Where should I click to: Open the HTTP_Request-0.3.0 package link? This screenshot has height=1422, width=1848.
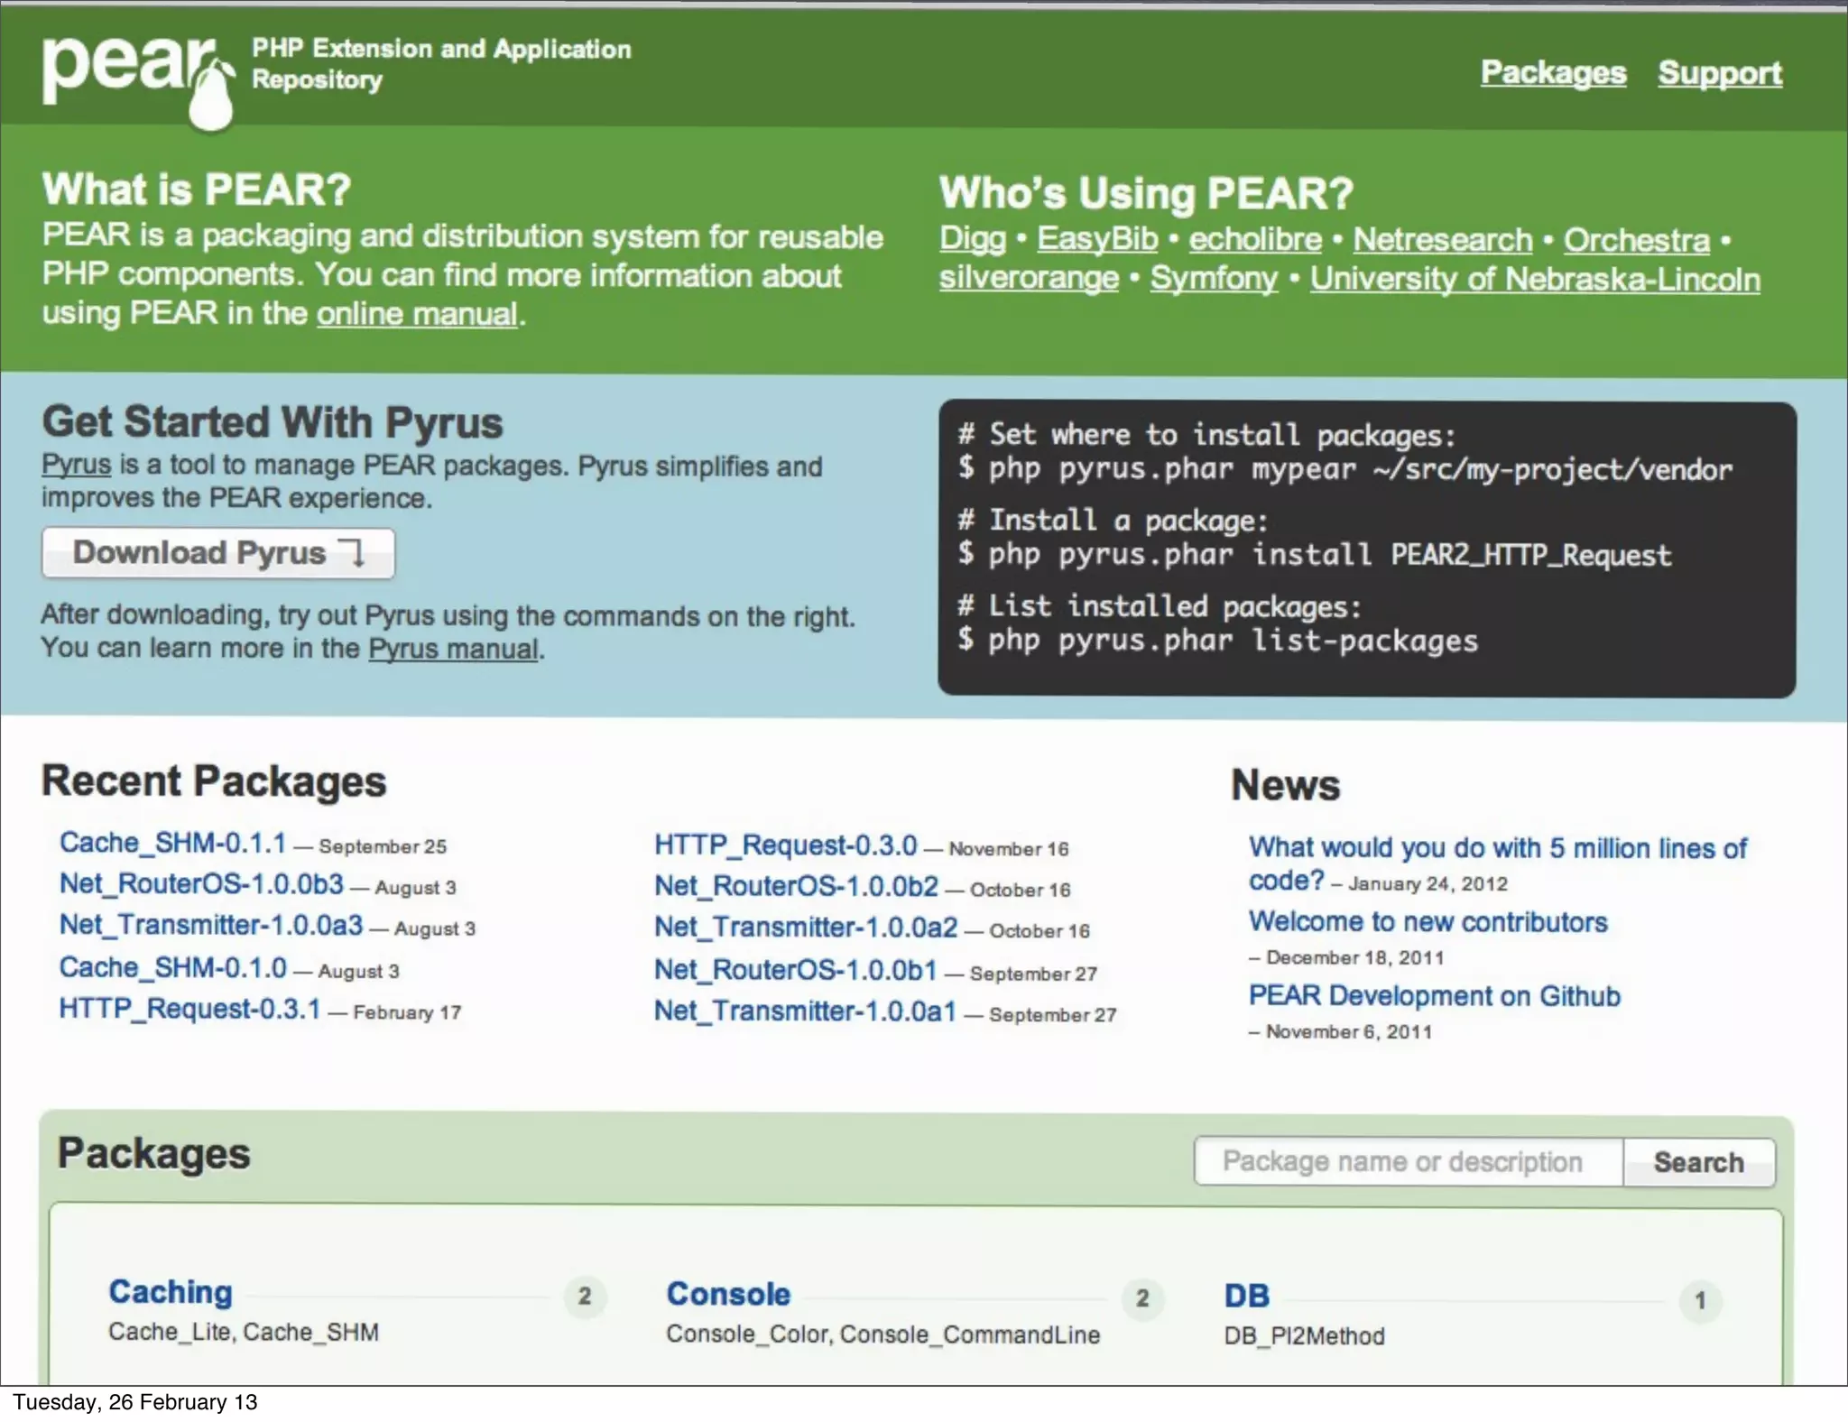785,845
